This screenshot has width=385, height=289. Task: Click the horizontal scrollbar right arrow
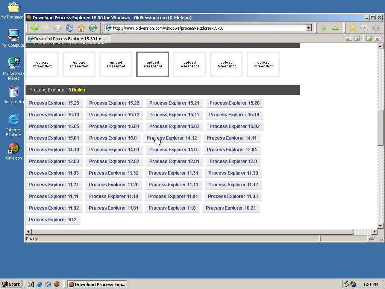pos(374,231)
